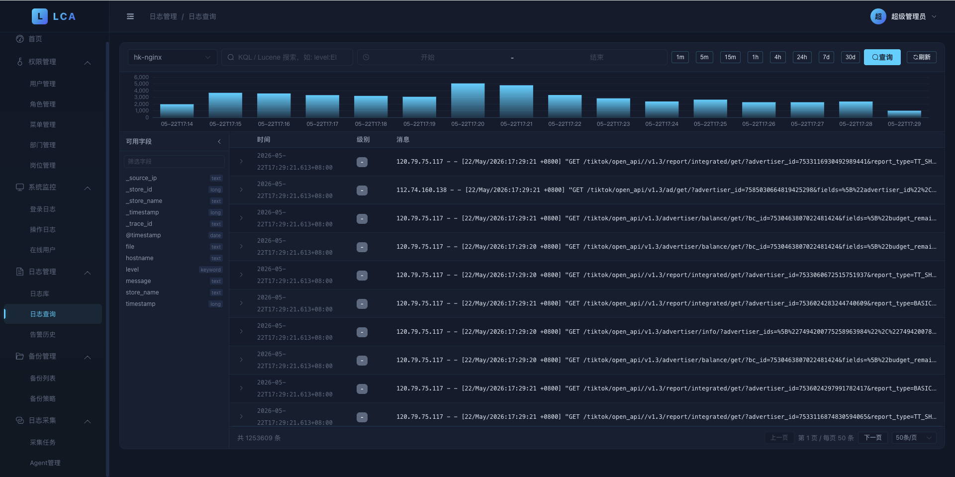Viewport: 955px width, 477px height.
Task: Set time range to 30d
Action: click(851, 57)
